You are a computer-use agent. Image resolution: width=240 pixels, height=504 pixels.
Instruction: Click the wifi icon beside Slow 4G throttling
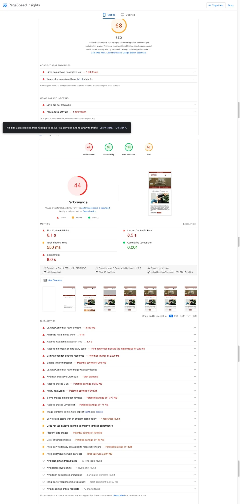pos(97,272)
